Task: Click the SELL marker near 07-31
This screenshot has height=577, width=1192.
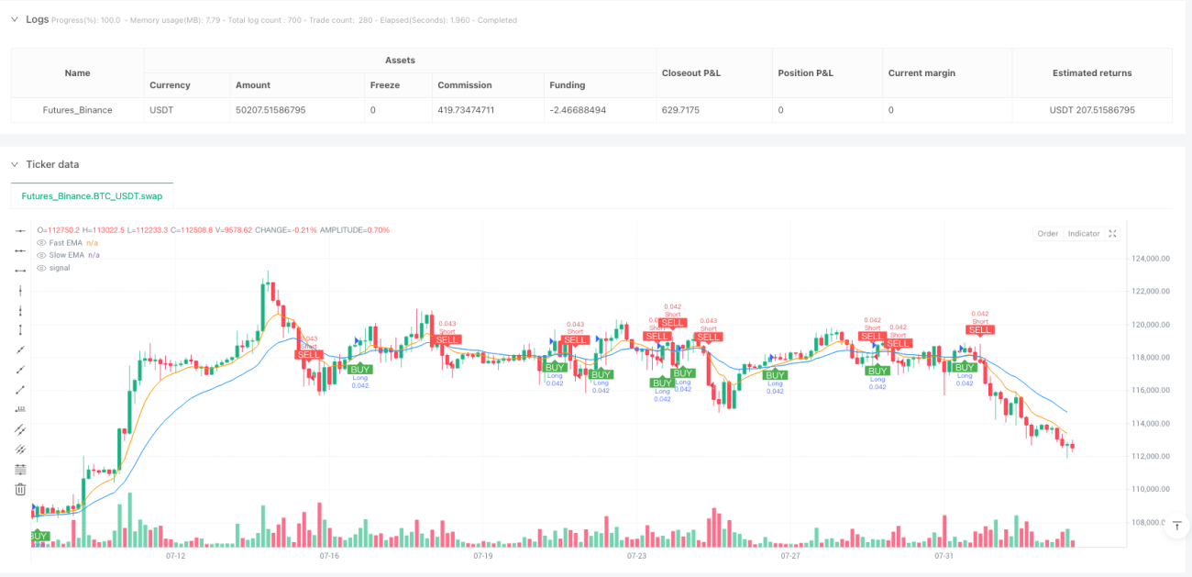Action: (x=980, y=329)
